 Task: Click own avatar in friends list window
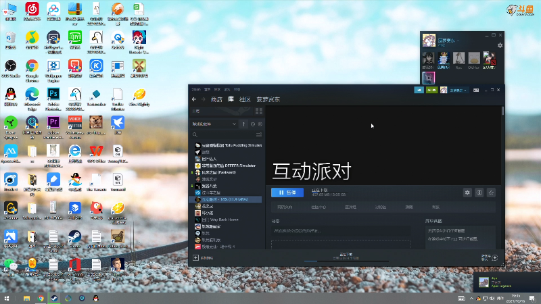click(x=429, y=41)
